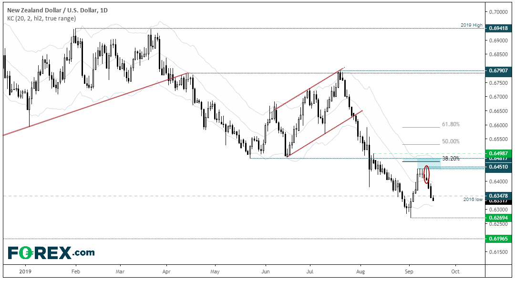The width and height of the screenshot is (515, 281).
Task: Click the red ellipse candle marker
Action: point(427,174)
